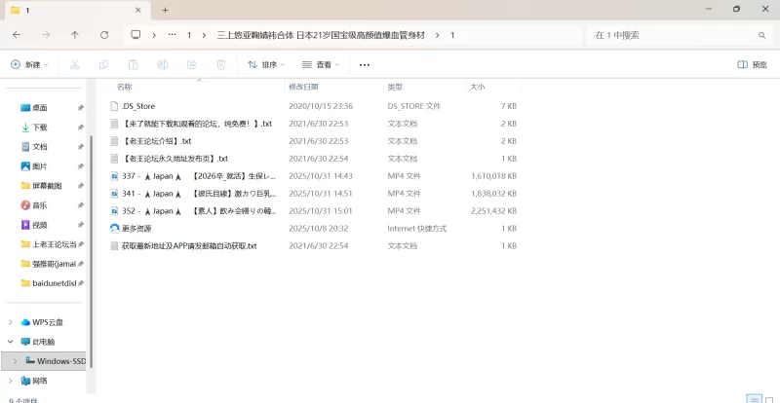Viewport: 780px width, 403px height.
Task: Expand the 网络 tree node
Action: point(12,381)
